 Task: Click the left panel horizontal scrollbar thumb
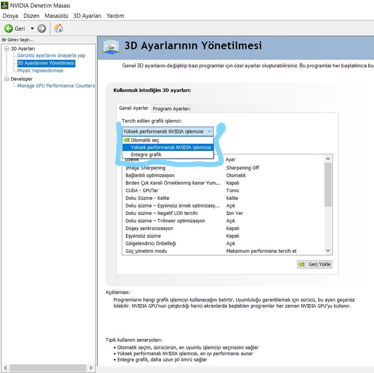tap(48, 368)
